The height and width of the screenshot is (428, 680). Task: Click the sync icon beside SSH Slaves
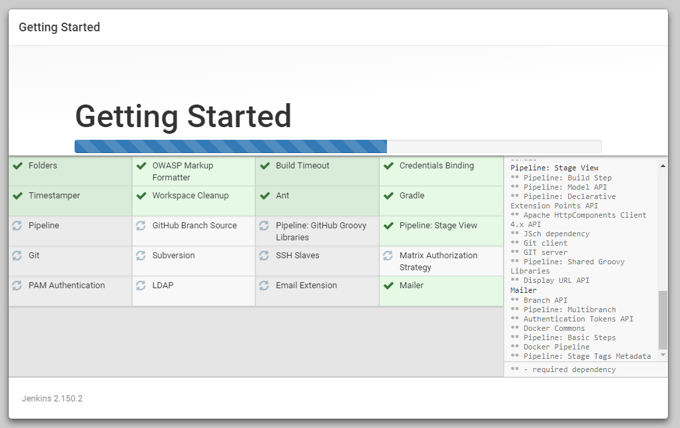[264, 256]
